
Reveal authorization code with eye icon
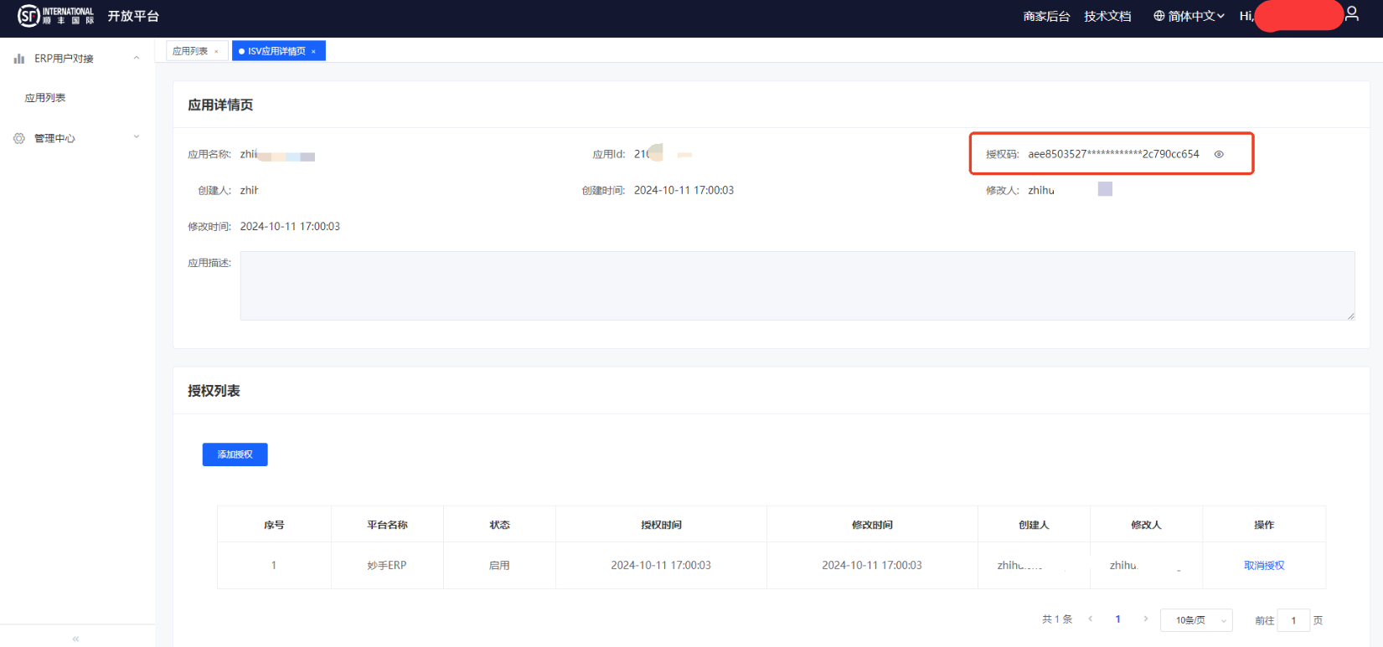(x=1219, y=154)
